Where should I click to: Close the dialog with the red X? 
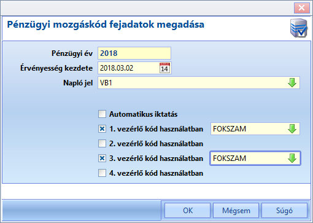click(x=302, y=8)
